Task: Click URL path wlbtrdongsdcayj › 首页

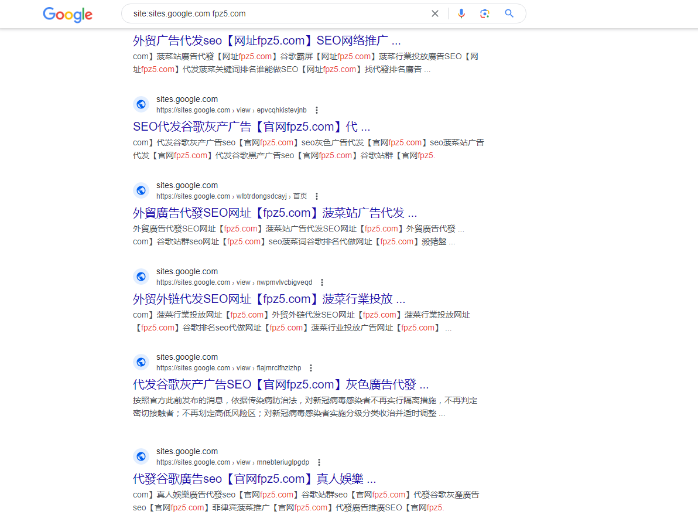Action: 272,196
